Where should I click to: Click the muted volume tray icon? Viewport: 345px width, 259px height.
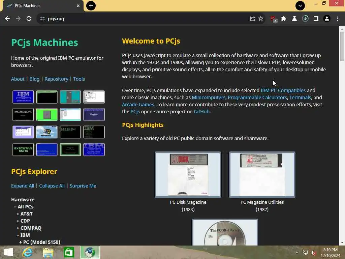tap(313, 253)
